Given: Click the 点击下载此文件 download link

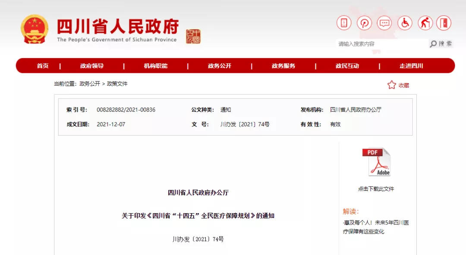Looking at the screenshot, I should point(375,188).
